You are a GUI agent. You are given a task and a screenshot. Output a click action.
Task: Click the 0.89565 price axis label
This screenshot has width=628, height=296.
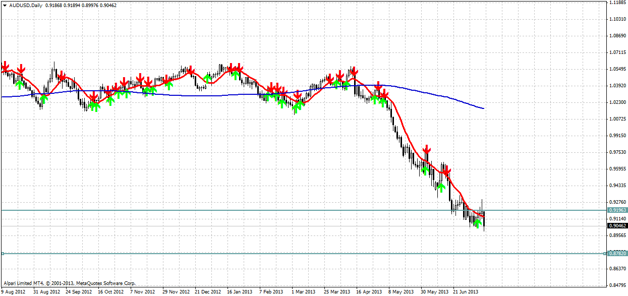(x=617, y=235)
